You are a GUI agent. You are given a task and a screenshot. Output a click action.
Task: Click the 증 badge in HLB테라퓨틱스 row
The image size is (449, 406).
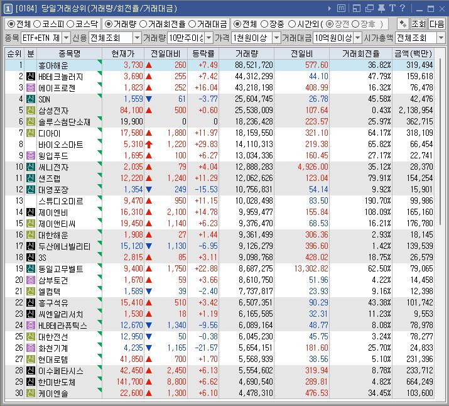pyautogui.click(x=31, y=325)
